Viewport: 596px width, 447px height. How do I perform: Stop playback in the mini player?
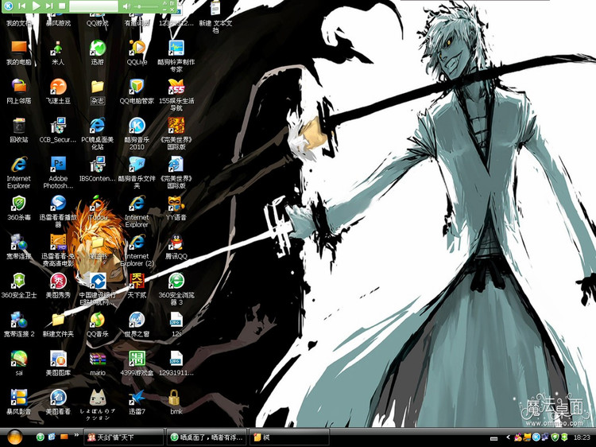[x=62, y=6]
